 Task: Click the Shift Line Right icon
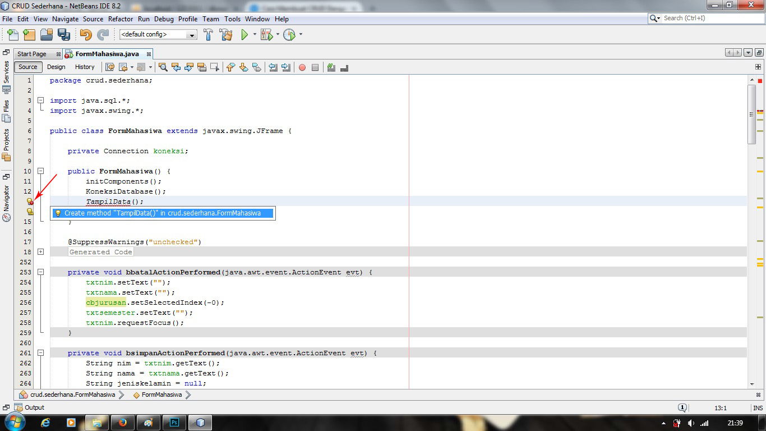(x=286, y=67)
